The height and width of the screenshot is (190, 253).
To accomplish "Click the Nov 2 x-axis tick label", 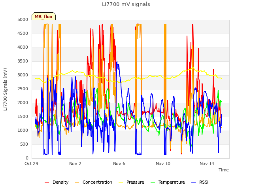I will [x=75, y=163].
